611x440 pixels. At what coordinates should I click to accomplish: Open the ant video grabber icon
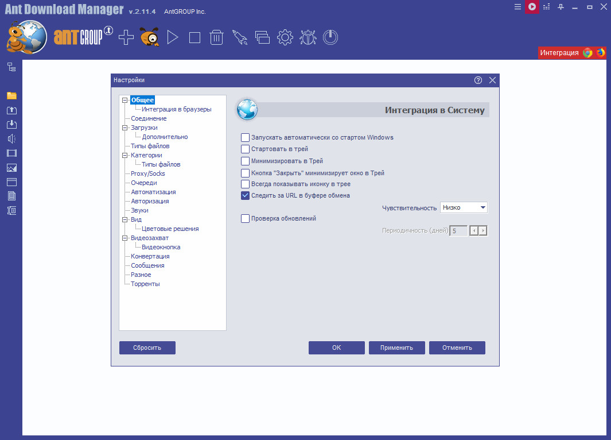click(x=150, y=37)
